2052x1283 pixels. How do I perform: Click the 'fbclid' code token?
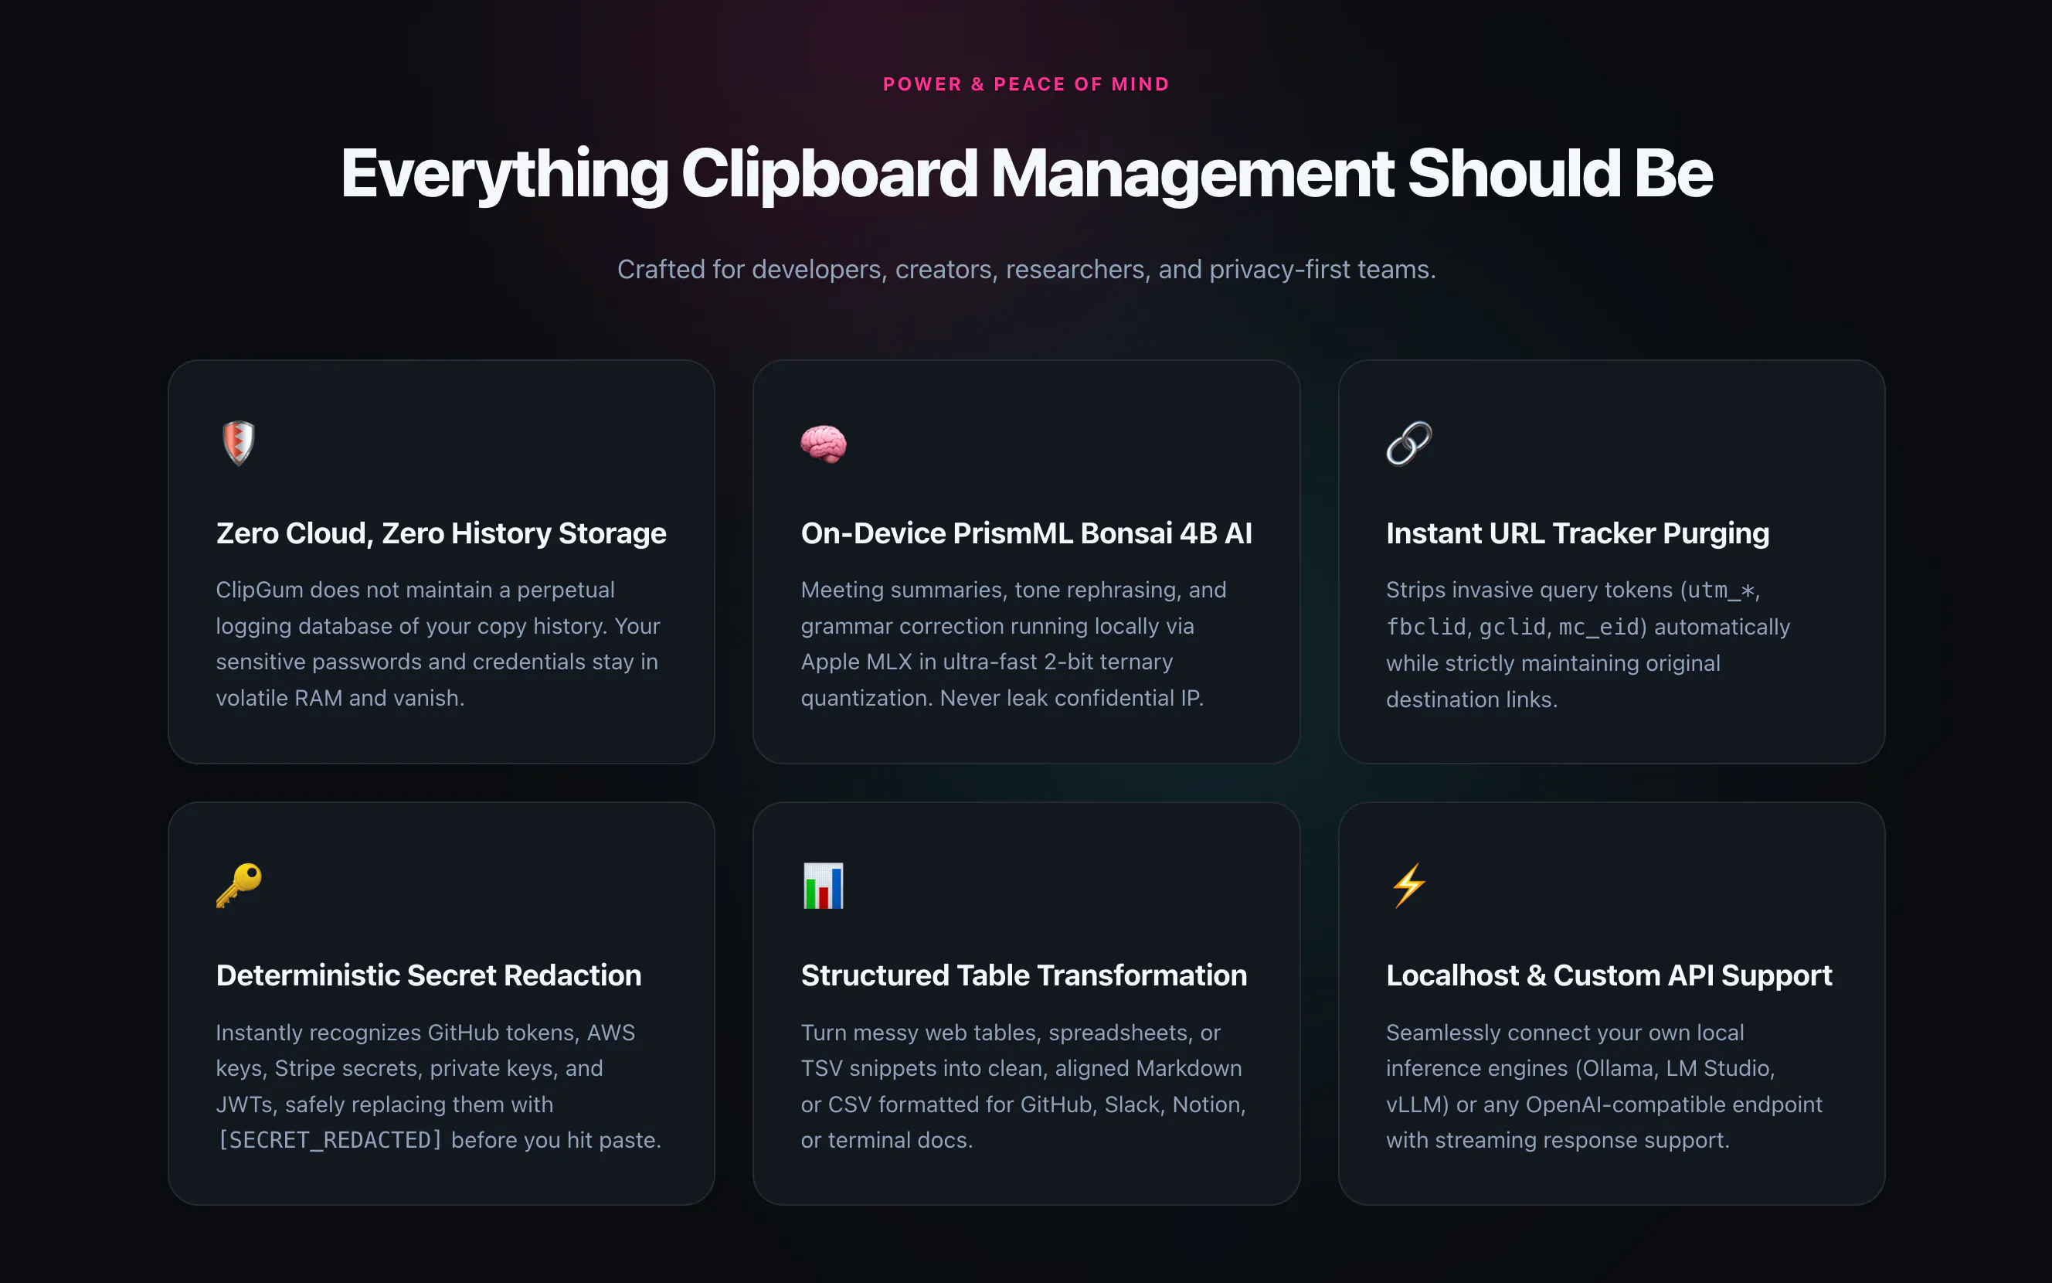pyautogui.click(x=1426, y=627)
